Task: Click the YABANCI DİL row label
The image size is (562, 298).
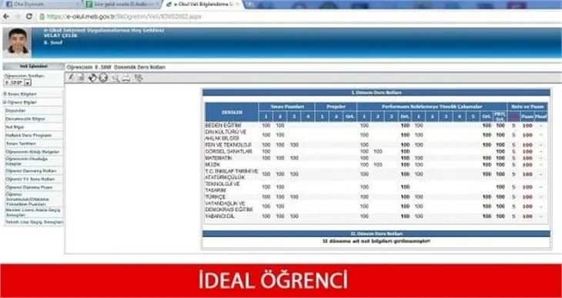Action: tap(219, 216)
